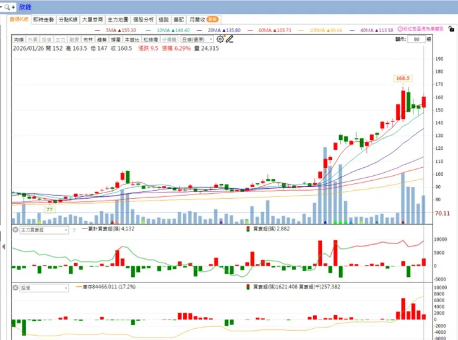Toggle the 本益比 overlay
The width and height of the screenshot is (458, 340).
(132, 40)
